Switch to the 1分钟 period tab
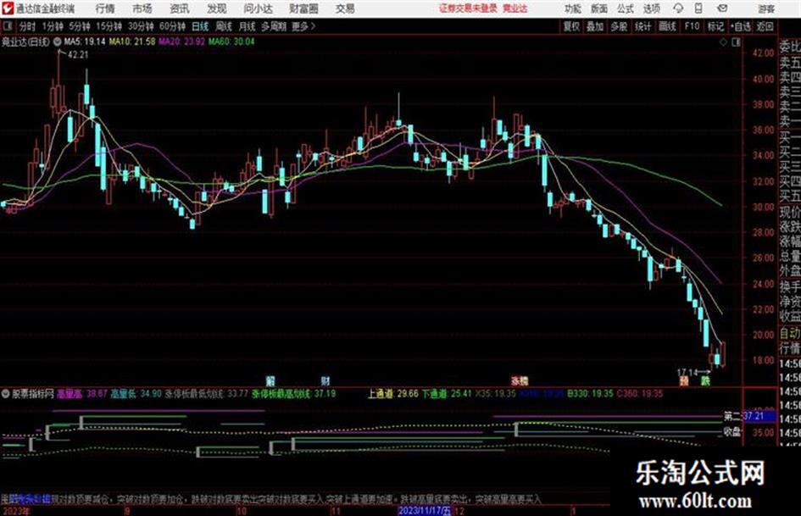801x516 pixels. (53, 26)
